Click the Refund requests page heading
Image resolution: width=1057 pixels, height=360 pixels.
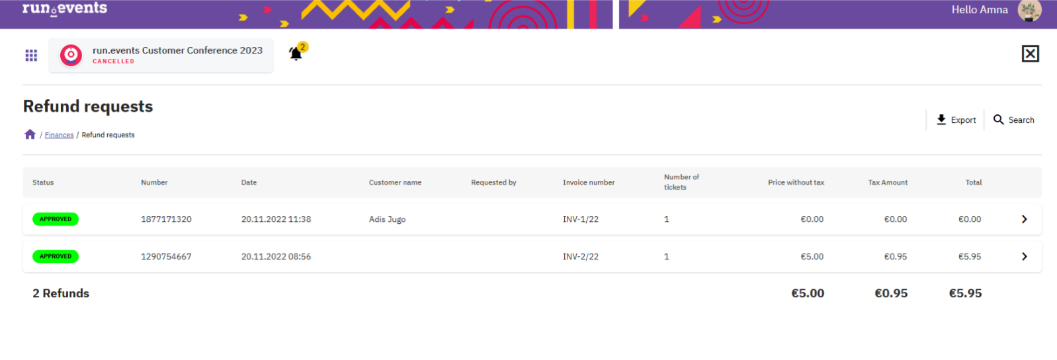coord(88,106)
